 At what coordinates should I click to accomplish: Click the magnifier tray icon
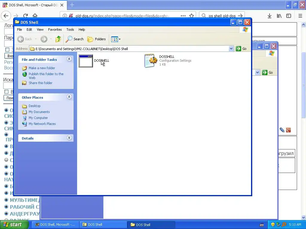pos(284,225)
